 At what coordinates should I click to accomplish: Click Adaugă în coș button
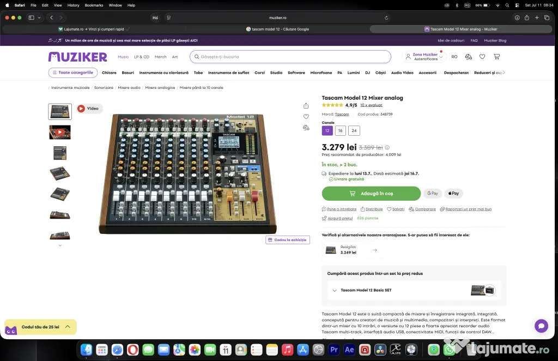click(x=371, y=194)
